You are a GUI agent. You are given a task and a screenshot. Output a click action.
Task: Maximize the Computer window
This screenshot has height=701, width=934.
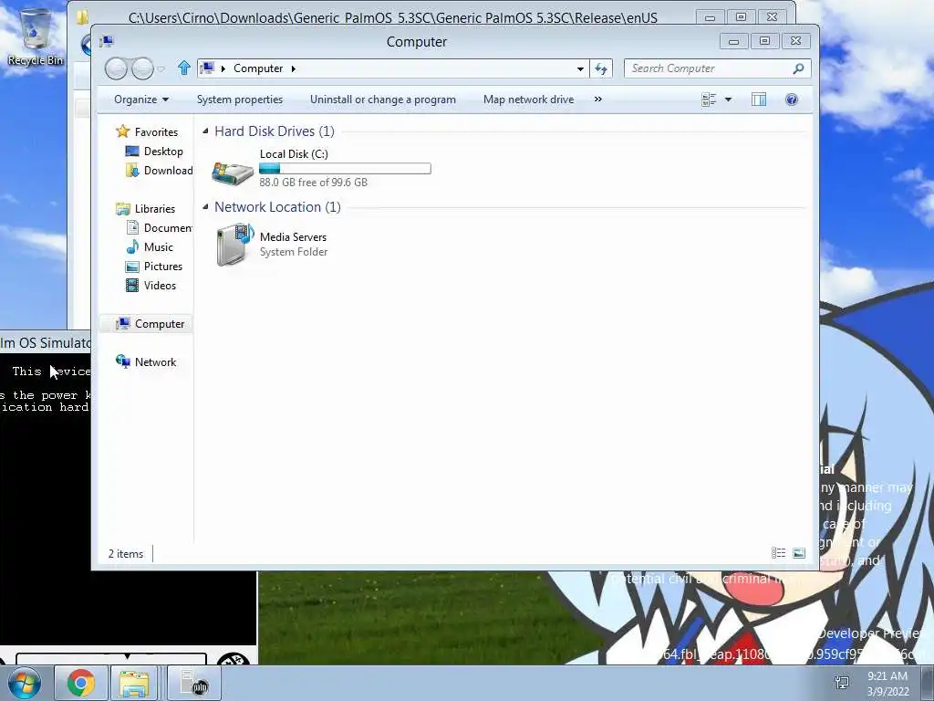click(x=764, y=40)
